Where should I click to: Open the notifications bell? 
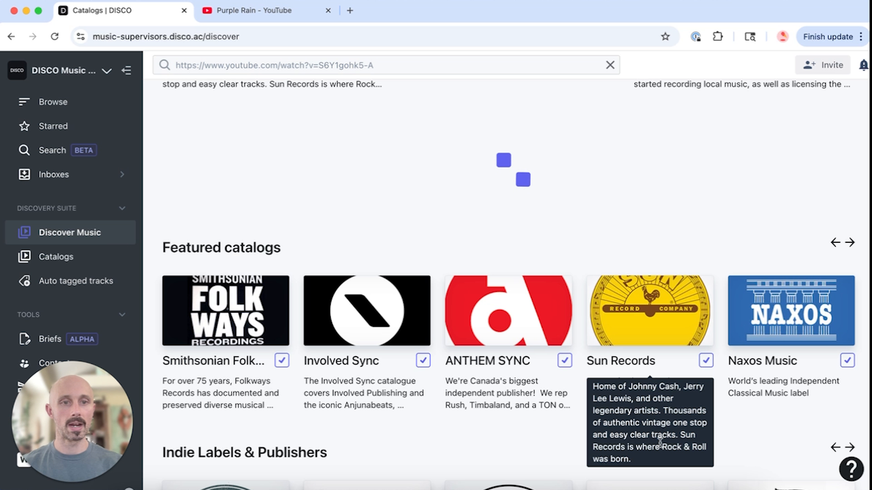[862, 65]
